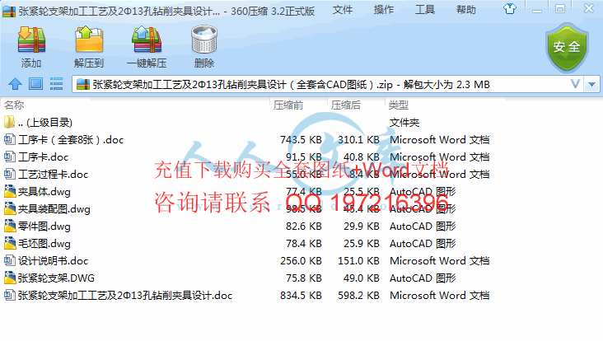Viewport: 603px width, 341px height.
Task: Click 82.6 KB size of 零件图.dwg
Action: 303,226
